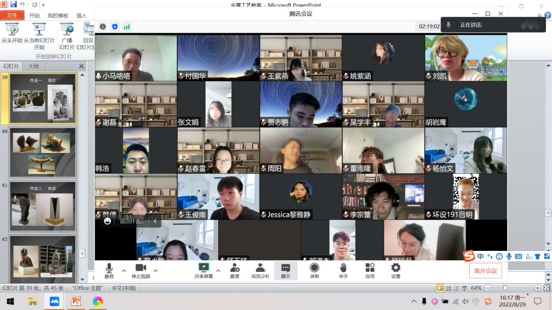Click the Broadcast Slide Show icon

tap(66, 36)
